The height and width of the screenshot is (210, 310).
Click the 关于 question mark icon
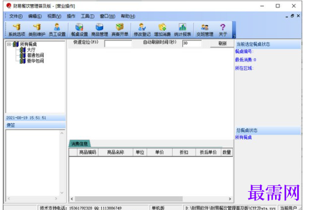(223, 30)
